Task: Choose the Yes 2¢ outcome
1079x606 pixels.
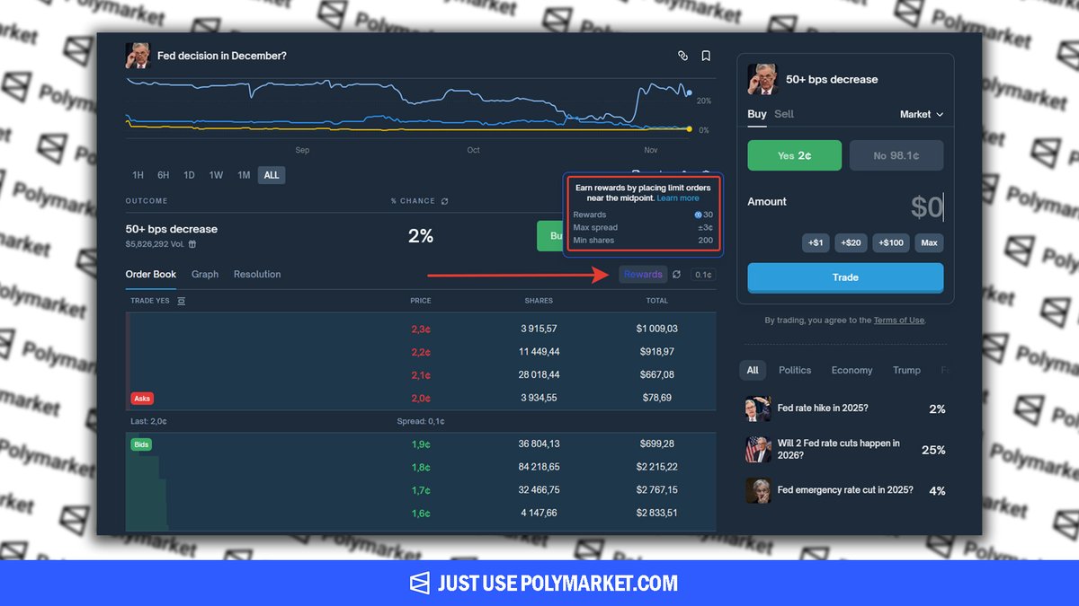Action: tap(795, 155)
